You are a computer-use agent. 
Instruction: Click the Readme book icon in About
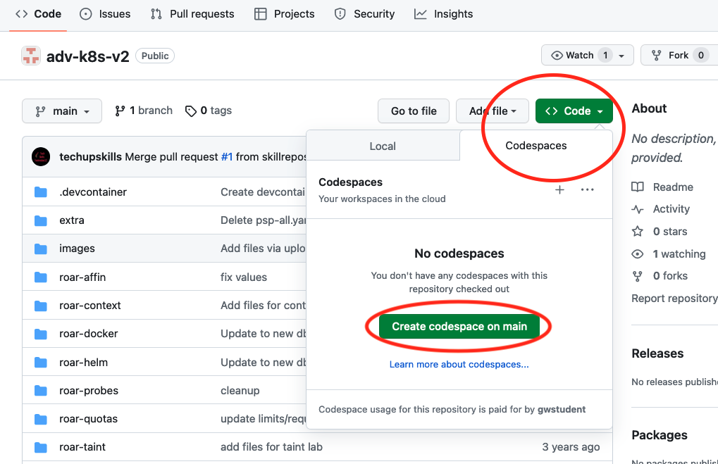click(x=638, y=187)
